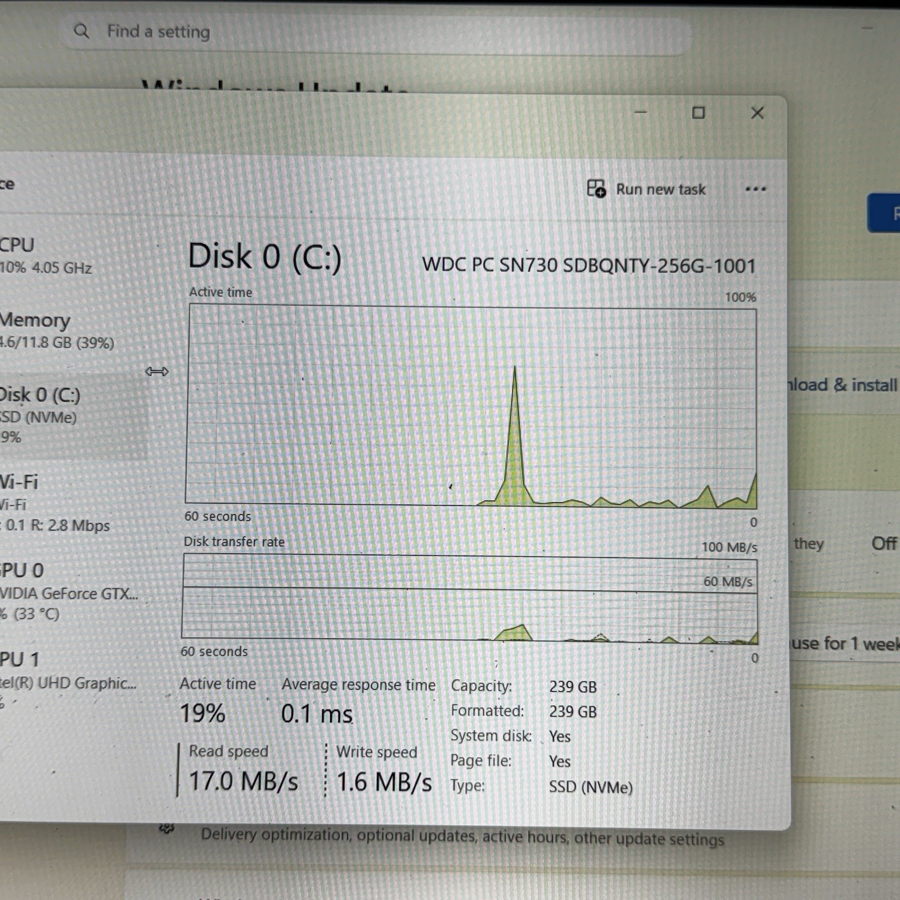The image size is (900, 900).
Task: Click the 100 MB/s transfer rate label
Action: (729, 547)
